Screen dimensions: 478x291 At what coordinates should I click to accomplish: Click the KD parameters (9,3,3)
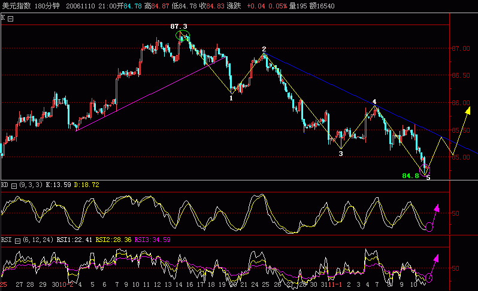(x=31, y=185)
